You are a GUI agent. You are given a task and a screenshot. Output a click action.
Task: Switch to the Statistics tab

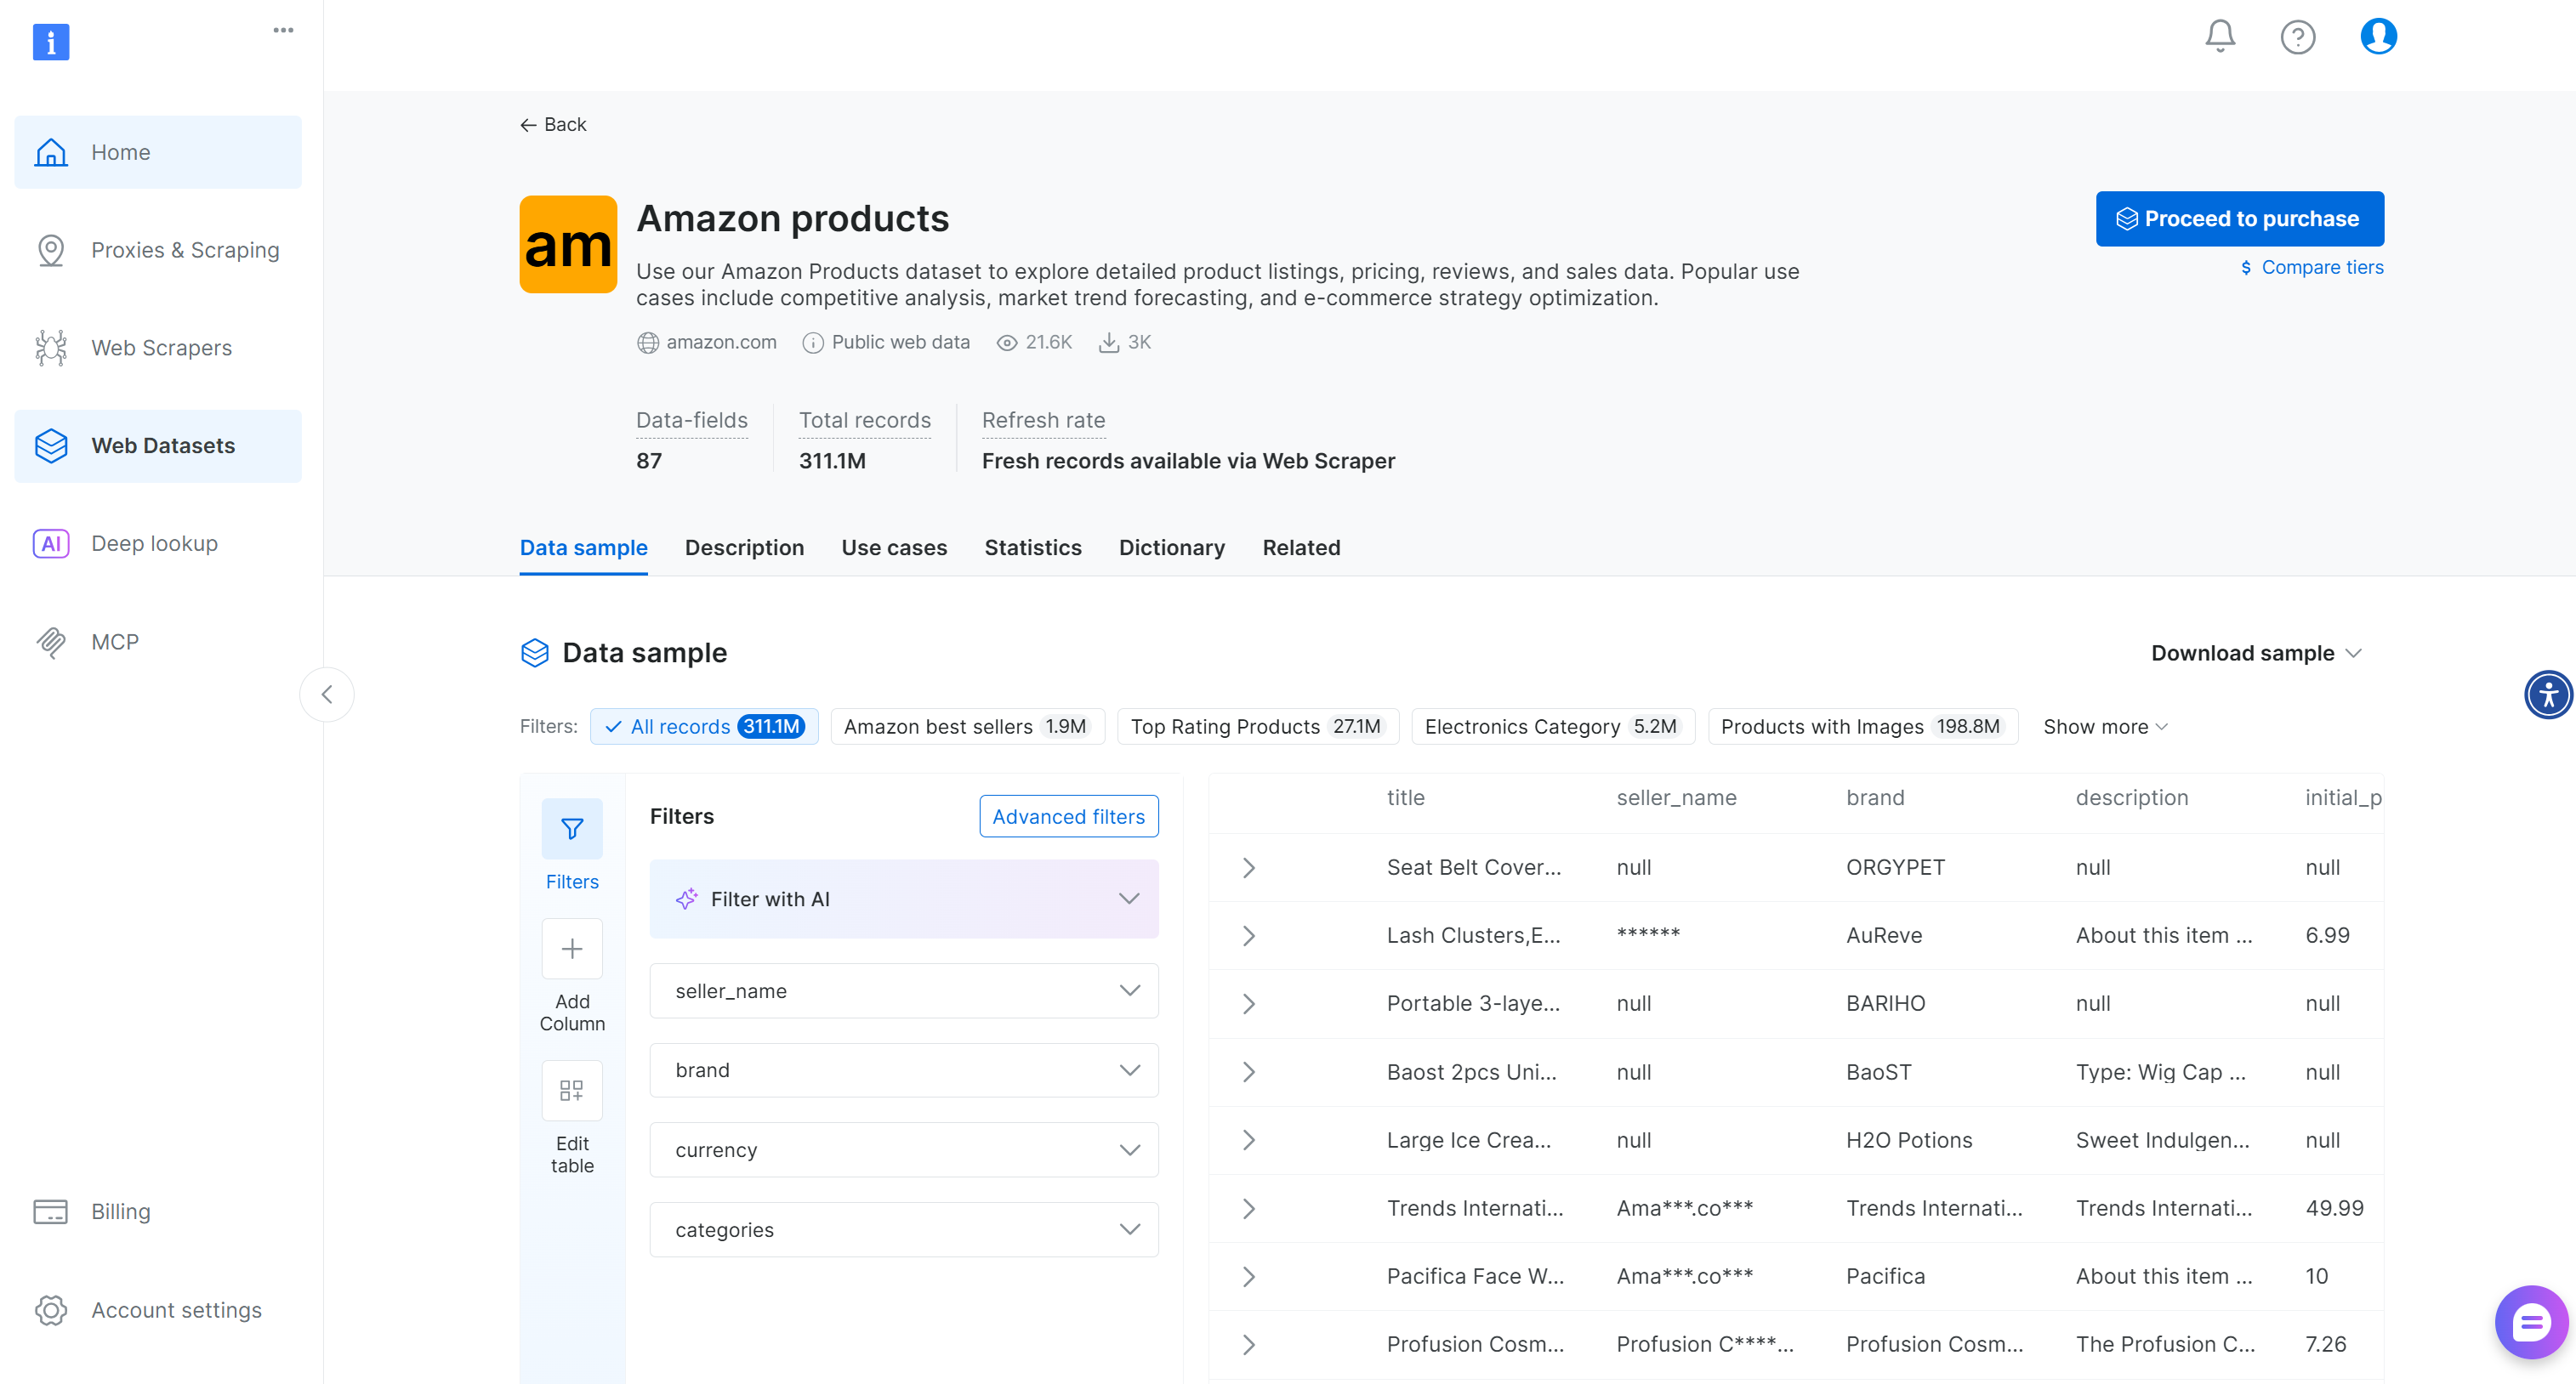pyautogui.click(x=1033, y=547)
